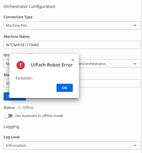Open the Connection Type dropdown arrow

tap(135, 25)
